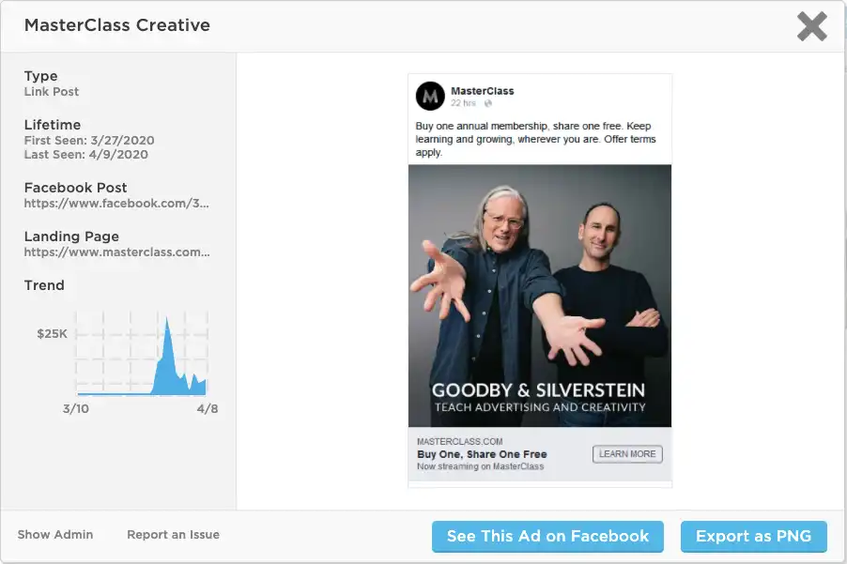Click the 4/8 end date on Trend chart
Image resolution: width=847 pixels, height=564 pixels.
coord(208,408)
